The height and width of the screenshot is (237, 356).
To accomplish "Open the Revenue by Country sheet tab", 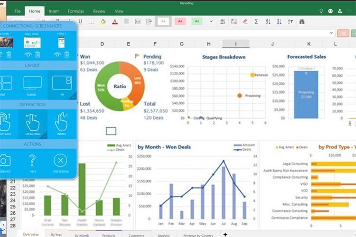I will pos(198,235).
